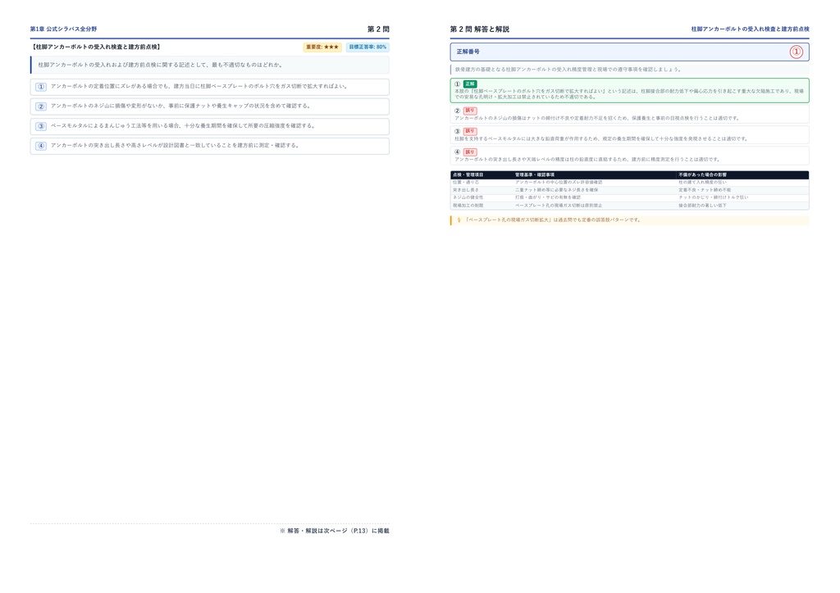The image size is (840, 593).
Task: Click the cell ナットのかじり・締付けトルク狂い
Action: click(x=713, y=197)
